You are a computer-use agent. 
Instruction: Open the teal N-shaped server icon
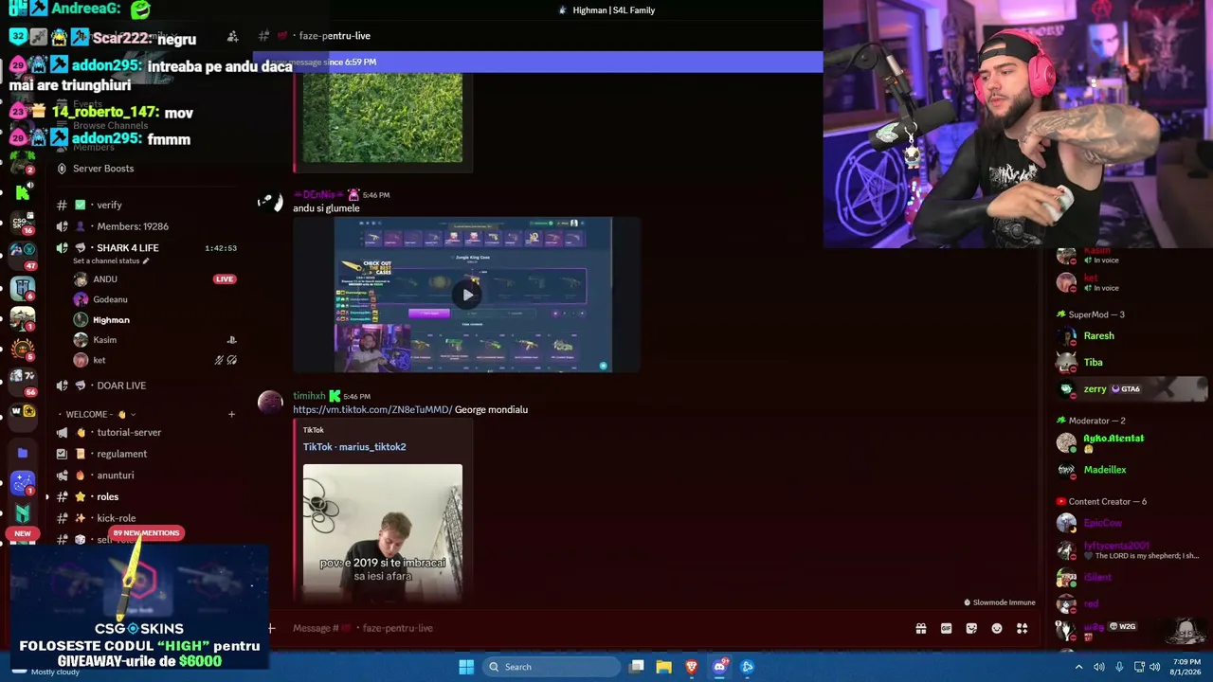(22, 513)
